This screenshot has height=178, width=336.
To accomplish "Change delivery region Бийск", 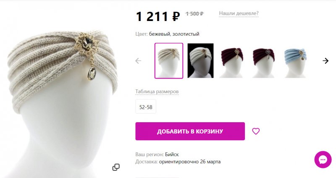I will coord(172,154).
